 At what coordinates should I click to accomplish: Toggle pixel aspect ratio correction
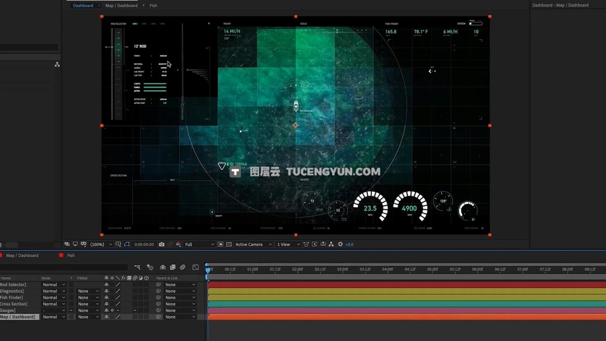pos(306,244)
